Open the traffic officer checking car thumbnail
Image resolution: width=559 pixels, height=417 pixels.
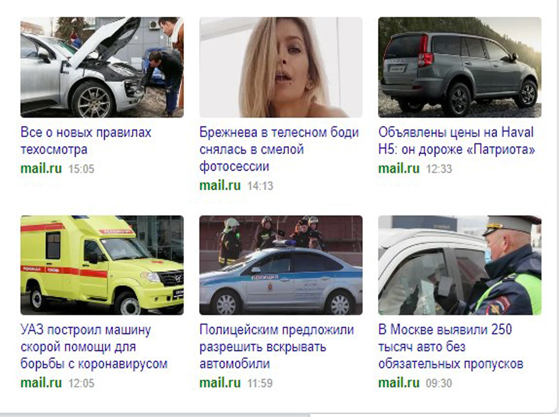click(x=460, y=265)
